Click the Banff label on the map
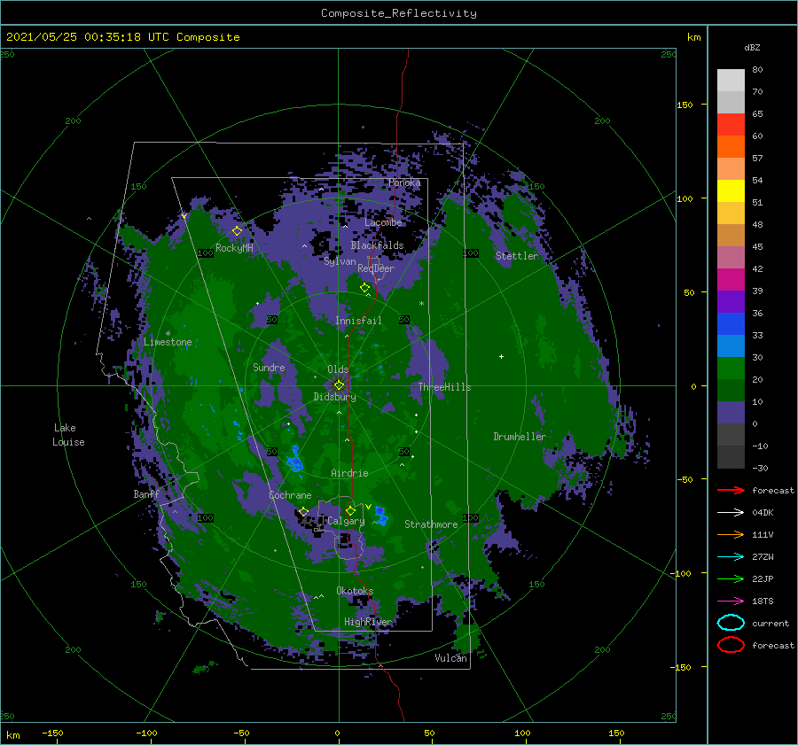The width and height of the screenshot is (798, 745). coord(146,494)
